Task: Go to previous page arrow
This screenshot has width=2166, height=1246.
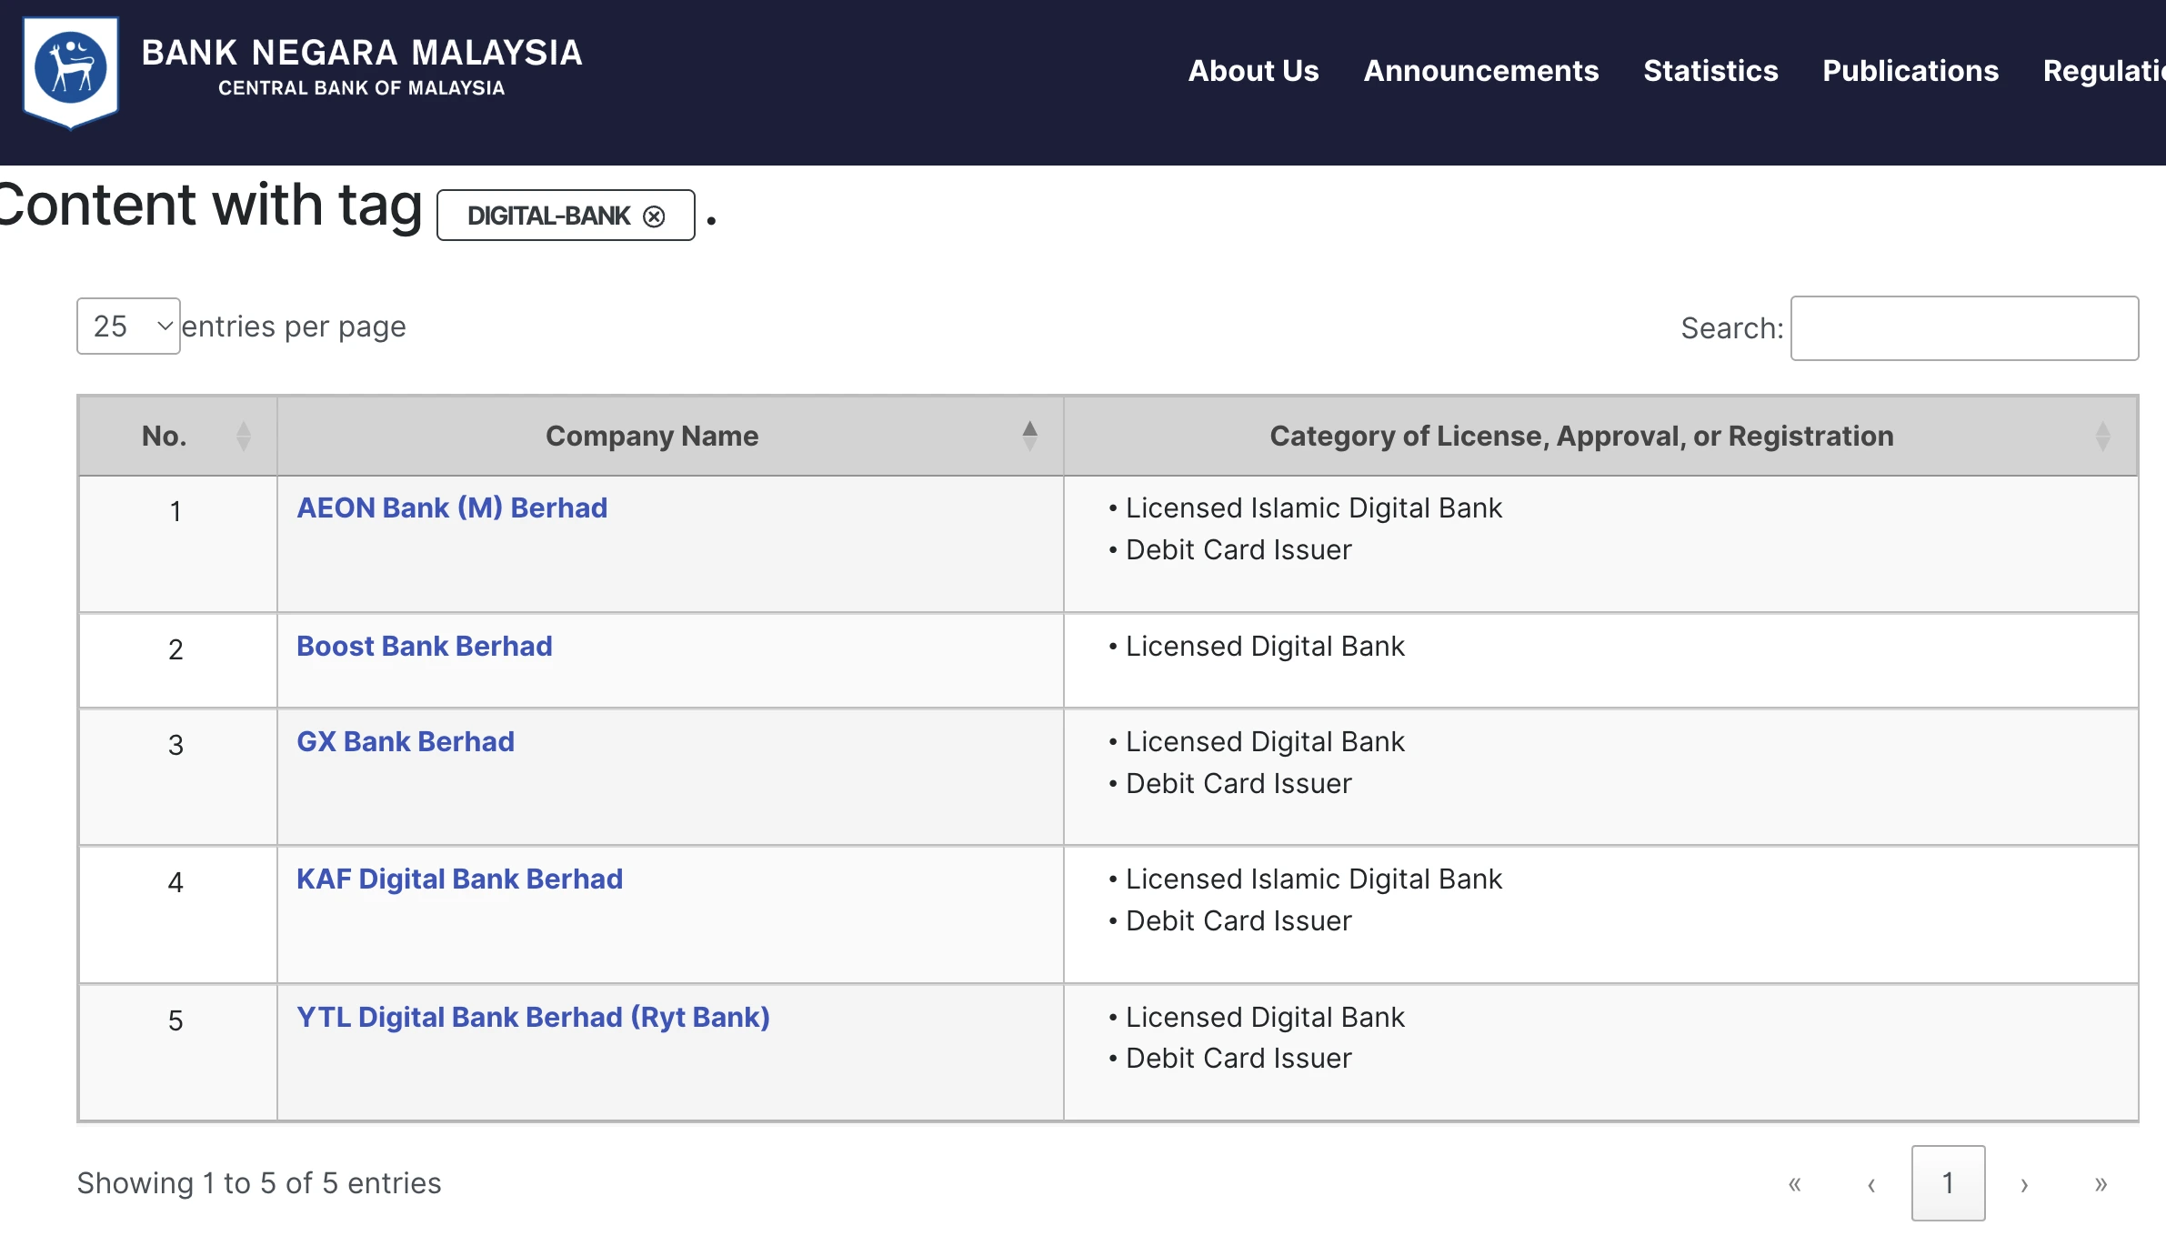Action: tap(1871, 1183)
